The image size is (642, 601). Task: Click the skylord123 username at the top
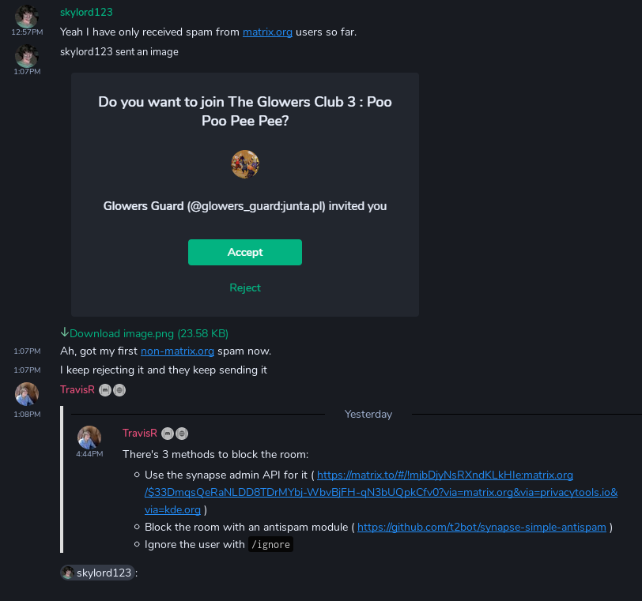[86, 12]
